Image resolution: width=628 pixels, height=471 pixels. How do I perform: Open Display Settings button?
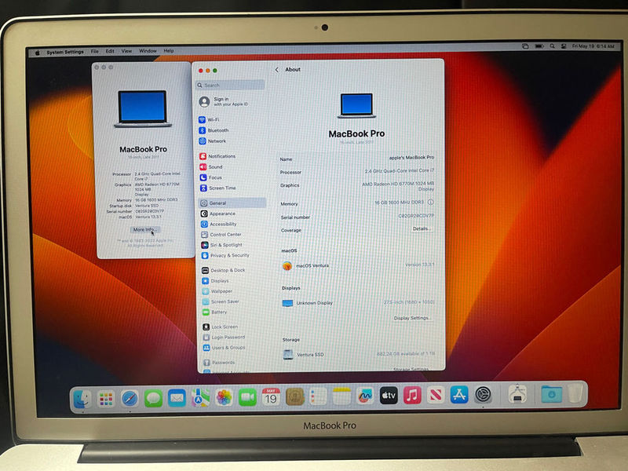(x=412, y=318)
